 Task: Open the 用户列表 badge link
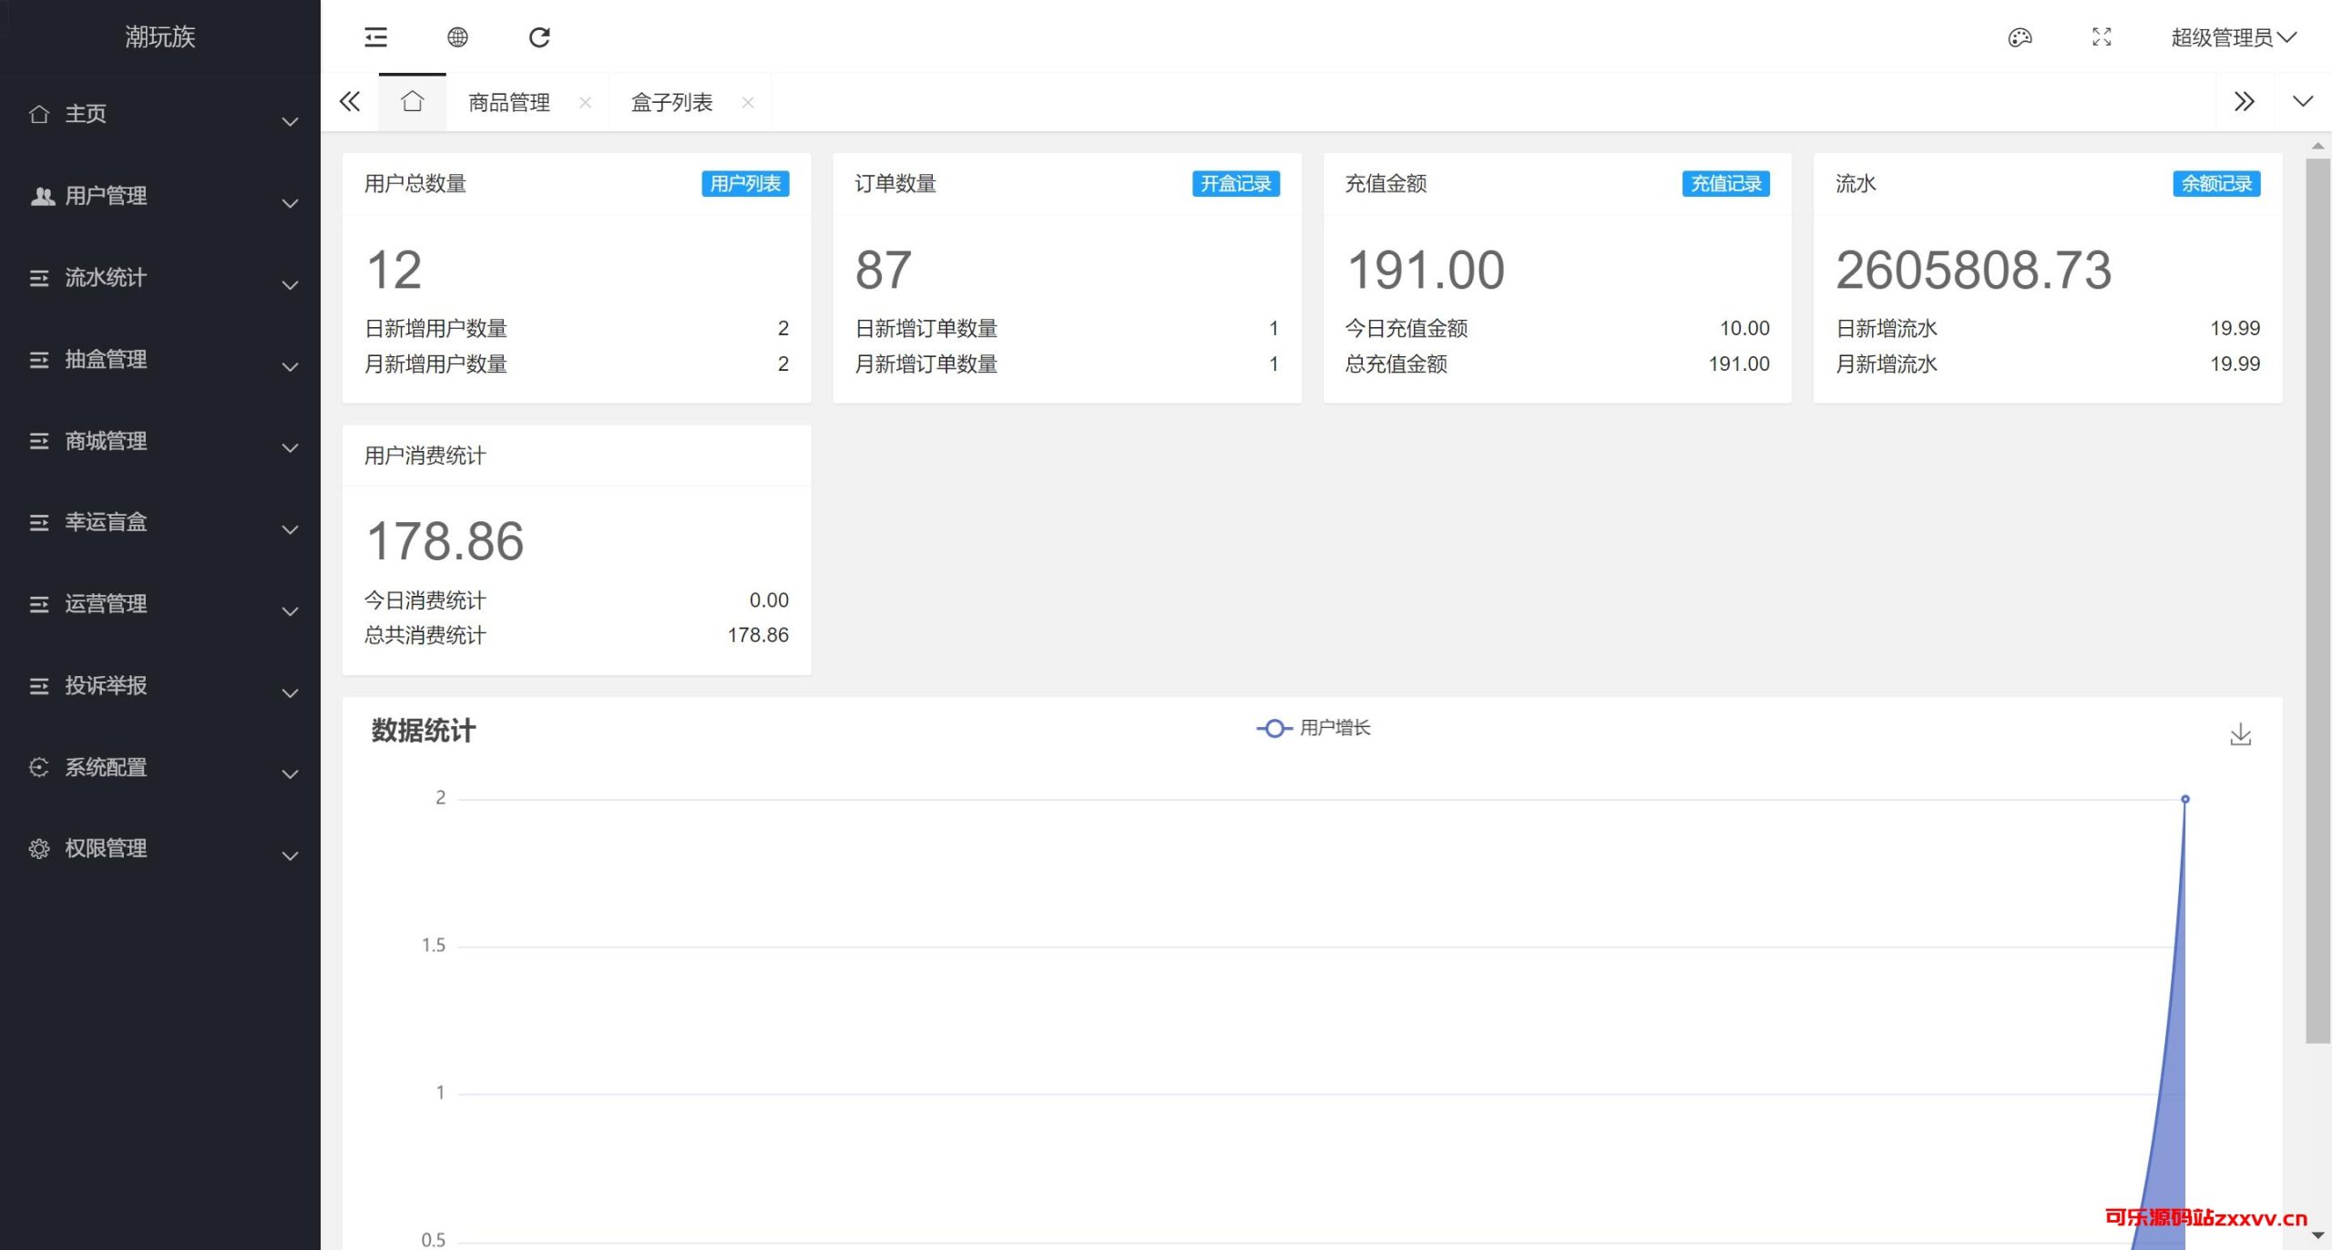pyautogui.click(x=745, y=183)
